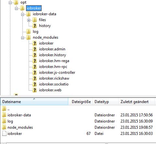Select the log entry in the tree
The height and width of the screenshot is (144, 156).
point(35,32)
